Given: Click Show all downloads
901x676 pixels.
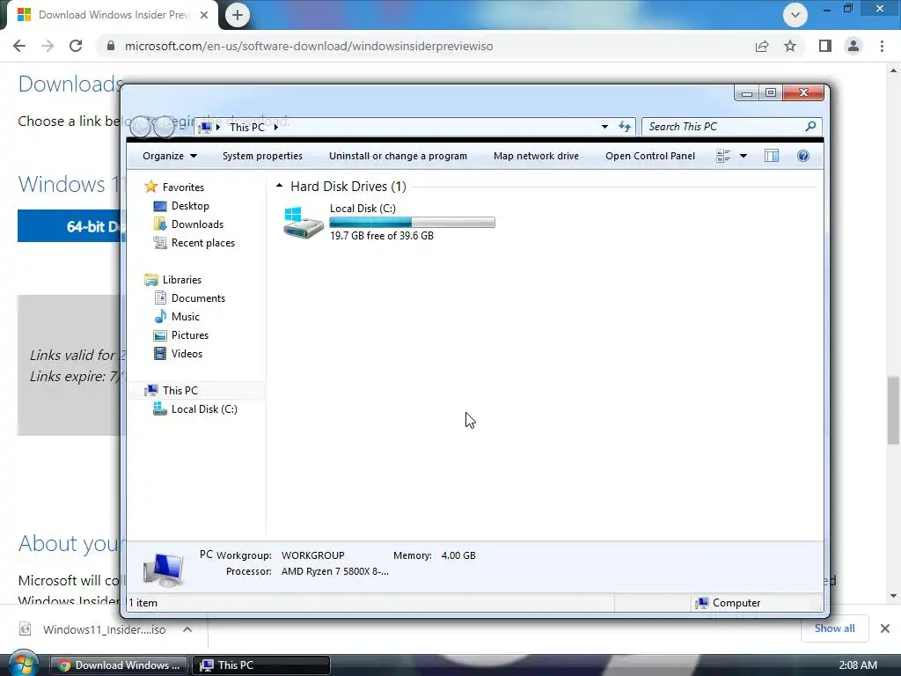Looking at the screenshot, I should click(834, 628).
